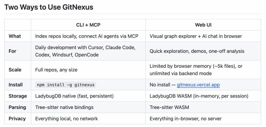The height and width of the screenshot is (127, 266).
Task: Click the "Two Ways to Use GitNexus" heading
Action: (x=49, y=7)
